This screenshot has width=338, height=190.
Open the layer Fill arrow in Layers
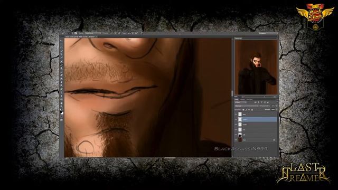[x=276, y=110]
